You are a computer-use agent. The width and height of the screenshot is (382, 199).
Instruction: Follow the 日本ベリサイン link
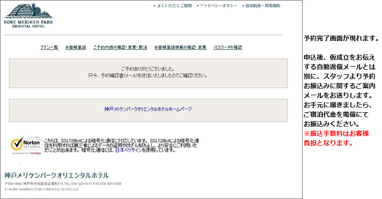point(128,150)
